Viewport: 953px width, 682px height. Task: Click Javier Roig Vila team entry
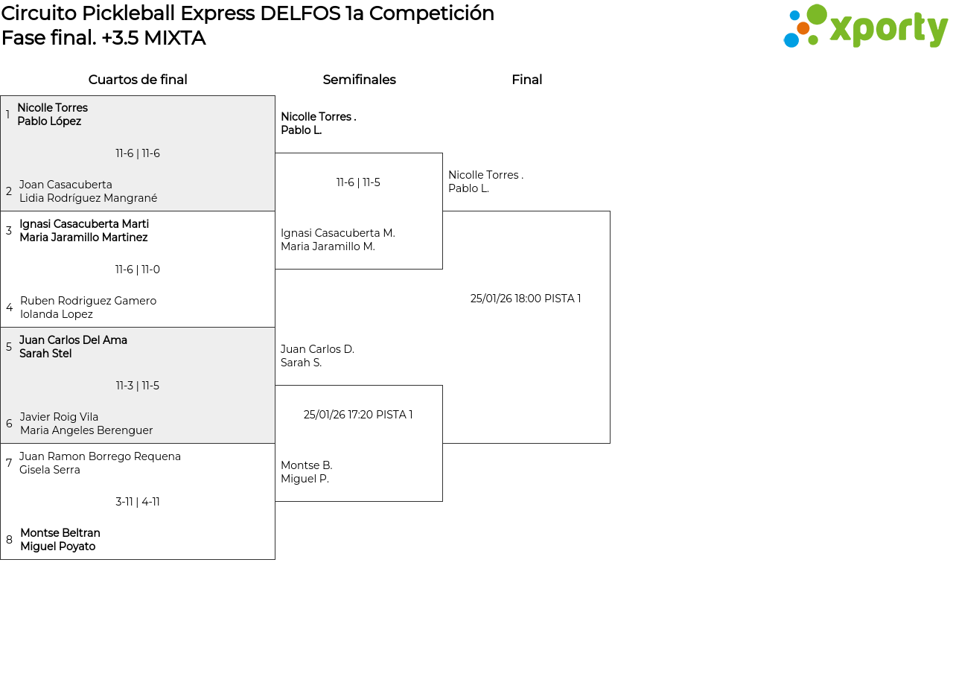(x=86, y=424)
